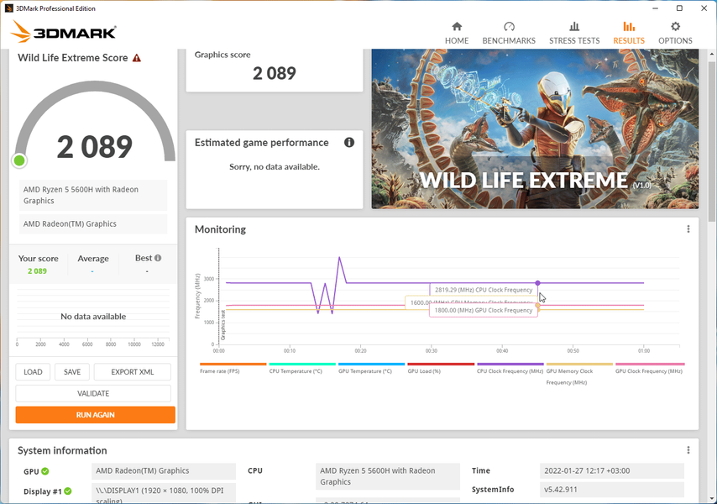Click the Monitoring panel heading
This screenshot has width=717, height=504.
pos(221,229)
